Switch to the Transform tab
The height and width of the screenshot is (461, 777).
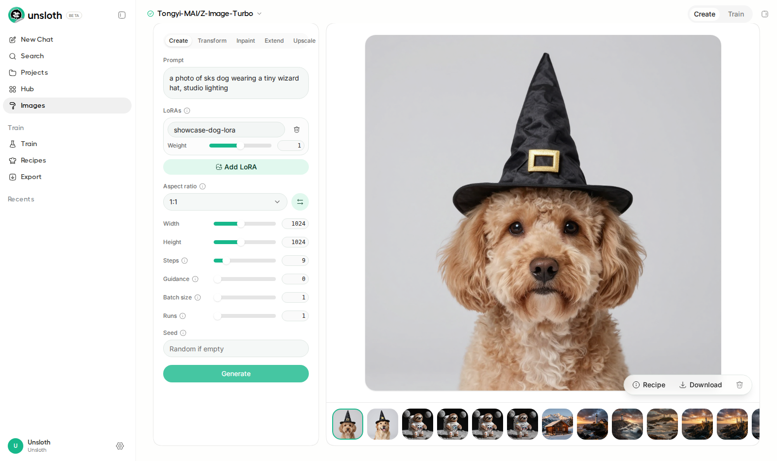coord(212,41)
